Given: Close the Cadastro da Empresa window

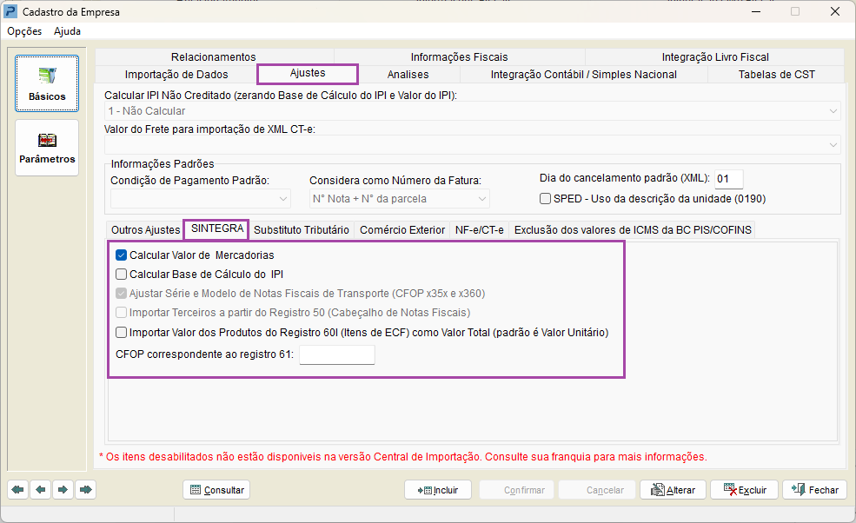Looking at the screenshot, I should [835, 11].
